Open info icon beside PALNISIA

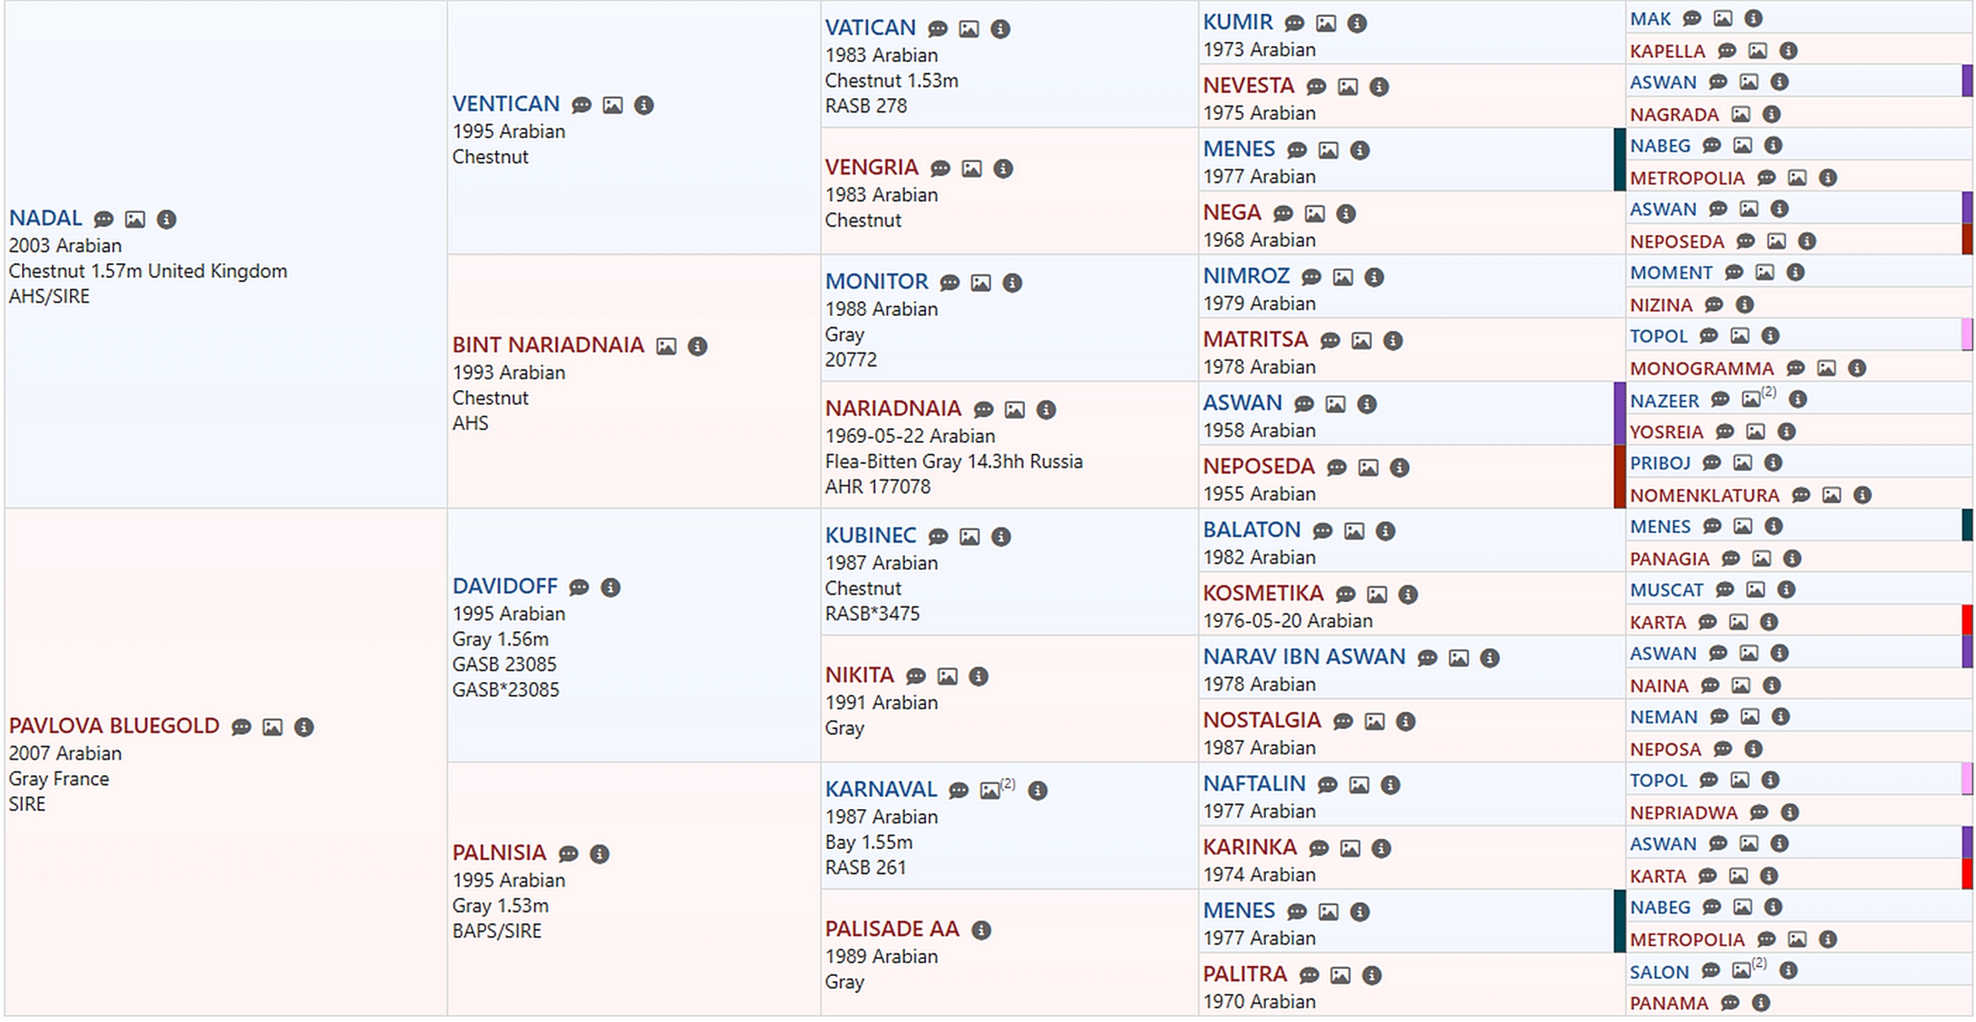(599, 854)
